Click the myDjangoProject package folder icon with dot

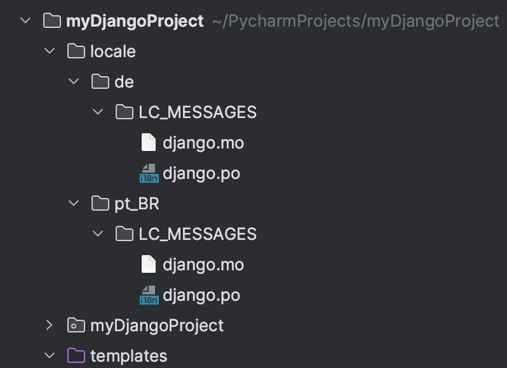point(76,325)
